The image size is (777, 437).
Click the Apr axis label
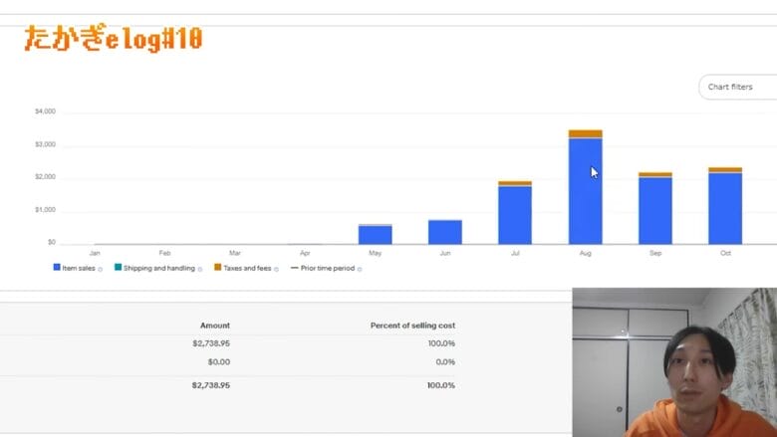[305, 253]
